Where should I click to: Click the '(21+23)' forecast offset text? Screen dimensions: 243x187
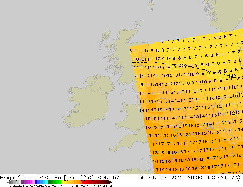229,178
